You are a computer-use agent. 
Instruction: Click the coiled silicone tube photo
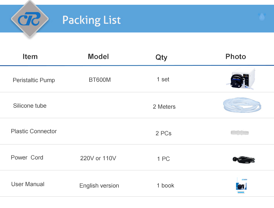pyautogui.click(x=242, y=105)
